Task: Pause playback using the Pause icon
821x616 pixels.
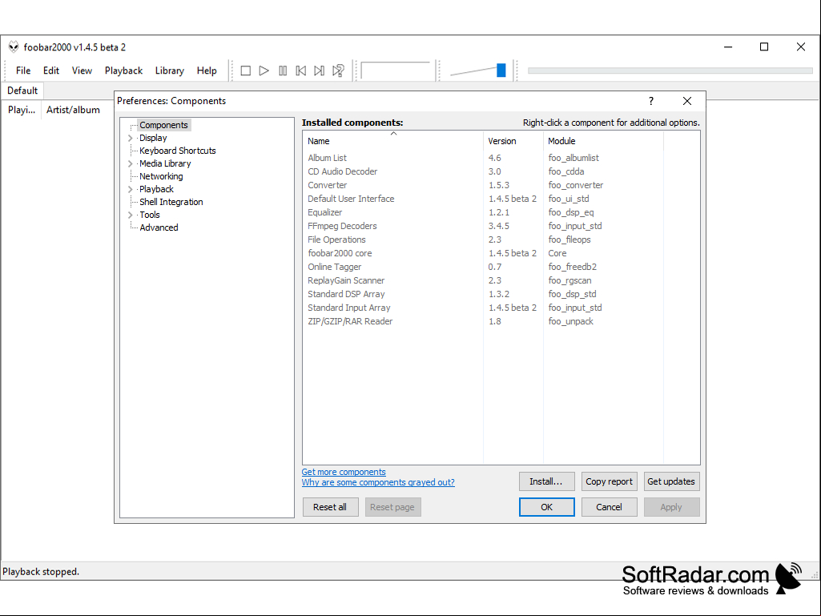Action: [x=283, y=70]
